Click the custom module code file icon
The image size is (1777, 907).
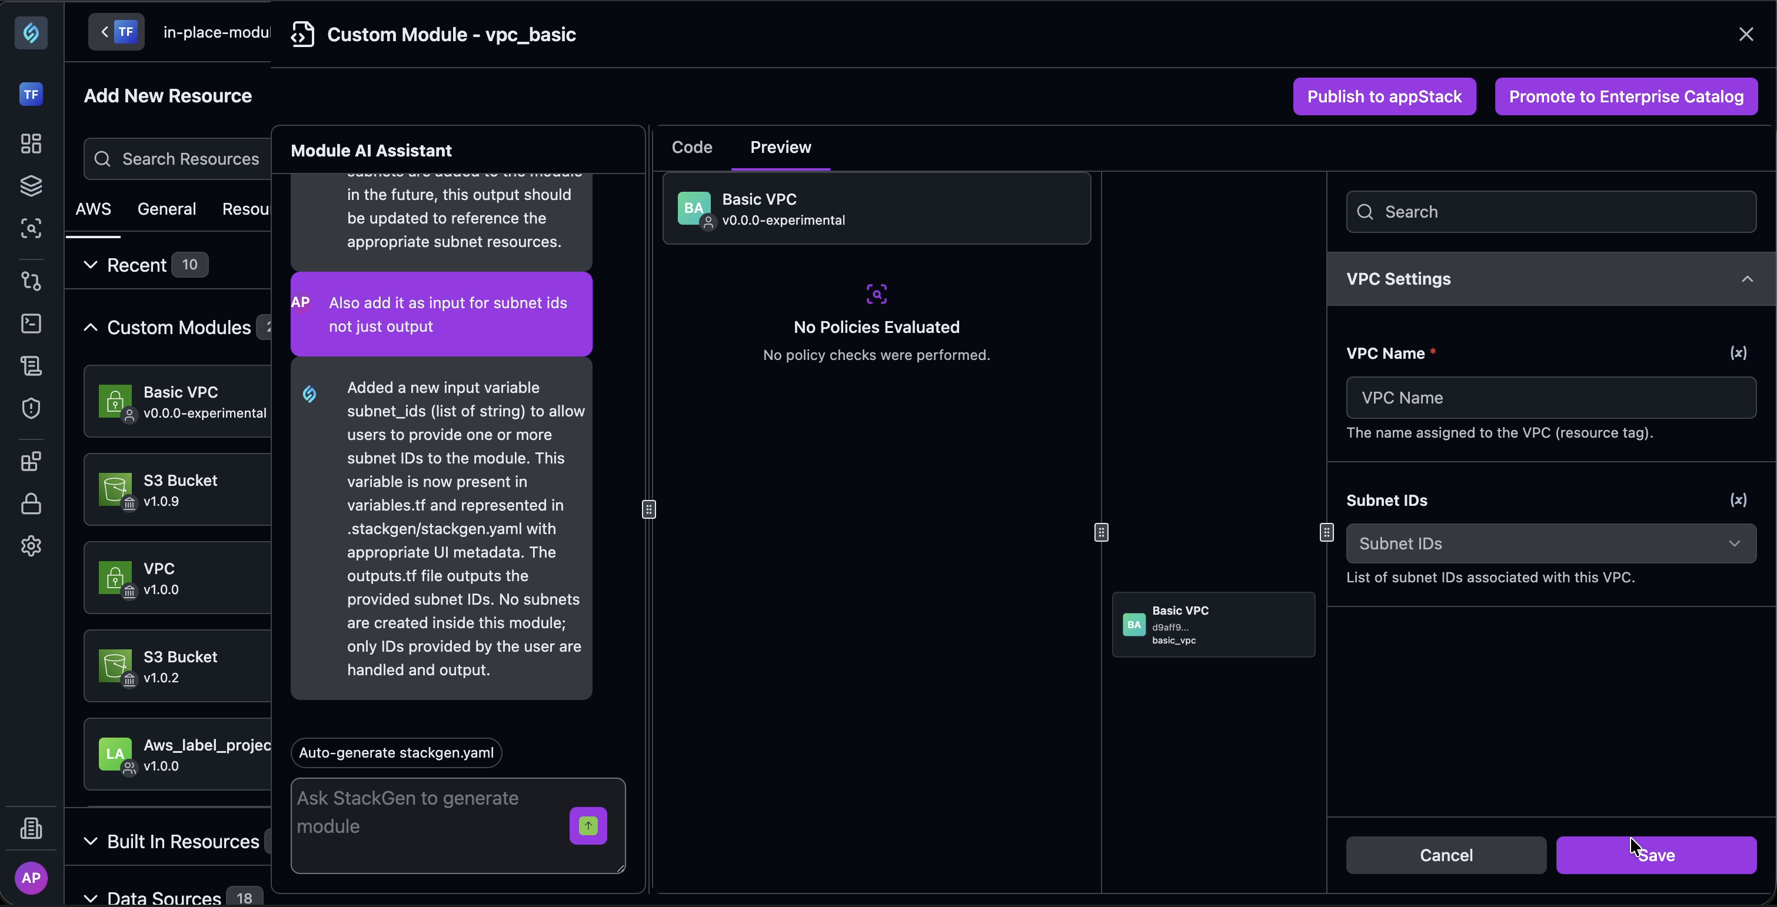pos(303,34)
